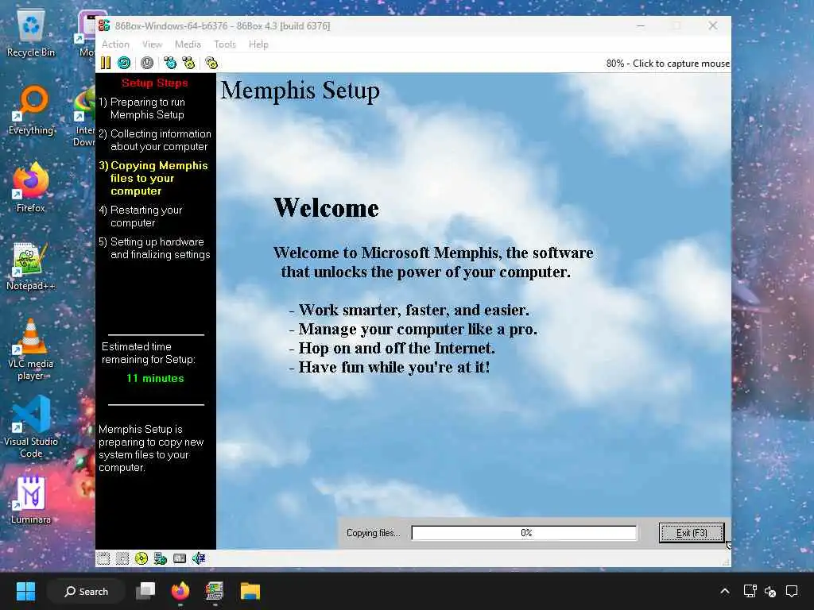Expand the system tray hidden icons chevron
This screenshot has height=610, width=814.
point(725,591)
